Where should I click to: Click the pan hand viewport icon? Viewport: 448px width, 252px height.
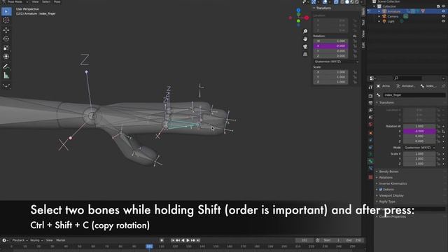(305, 39)
